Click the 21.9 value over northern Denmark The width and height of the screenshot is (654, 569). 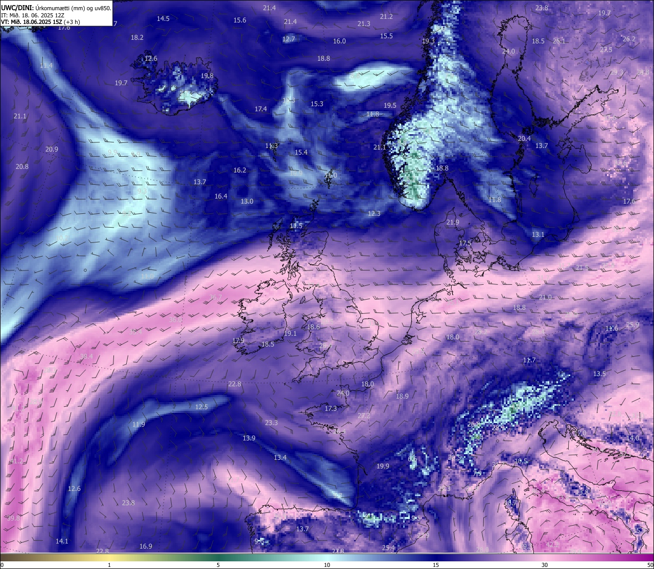coord(453,223)
